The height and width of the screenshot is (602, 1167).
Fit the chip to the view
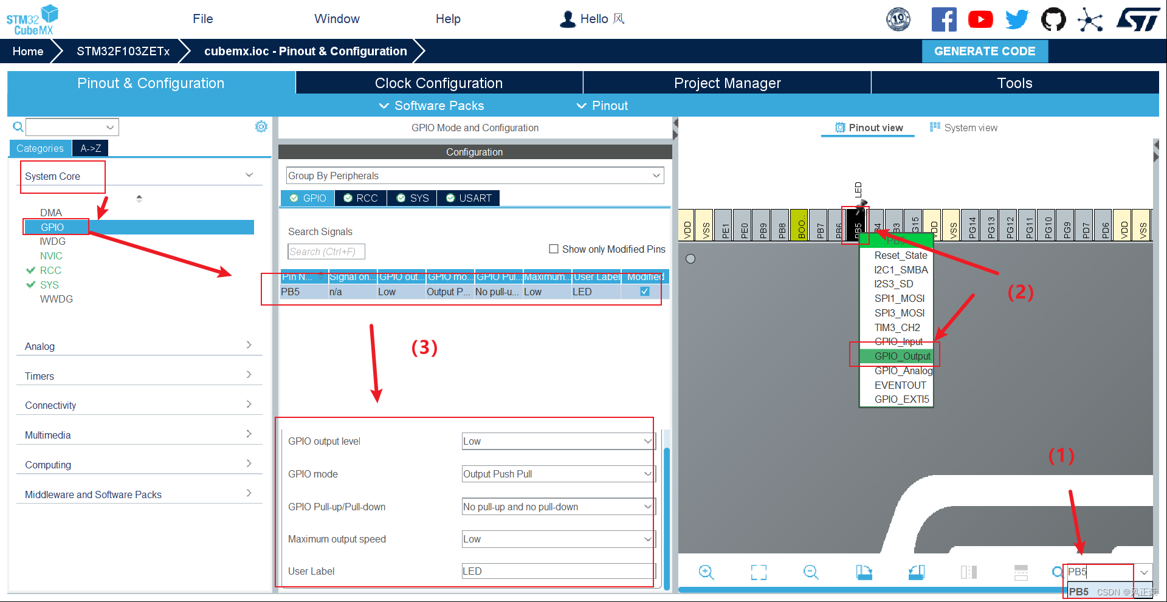(759, 572)
